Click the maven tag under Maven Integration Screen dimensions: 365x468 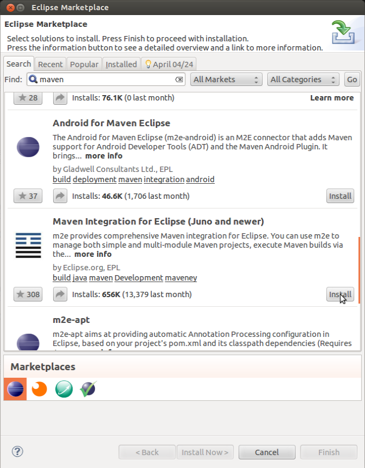101,278
